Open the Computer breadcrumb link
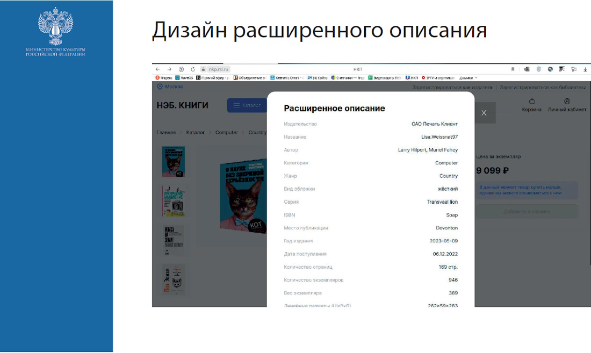 (x=226, y=132)
